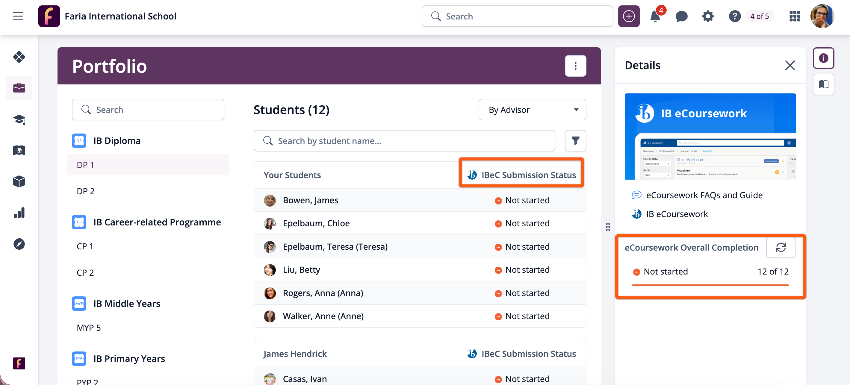Refresh eCoursework Overall Completion
The image size is (850, 385).
click(781, 247)
